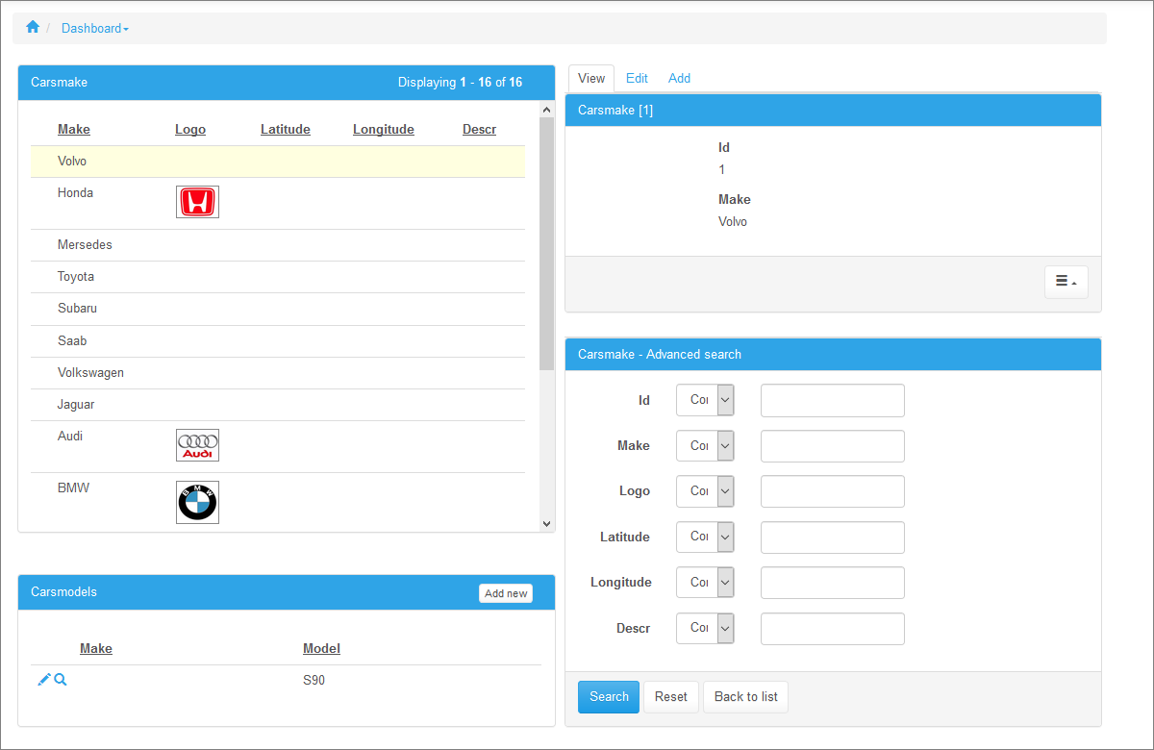The height and width of the screenshot is (750, 1154).
Task: Open the actions menu icon in Carsmake panel
Action: click(1066, 282)
